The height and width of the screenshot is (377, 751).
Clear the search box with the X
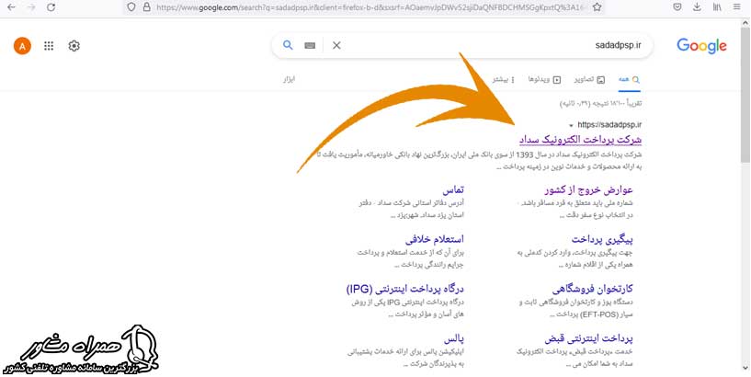click(x=336, y=45)
